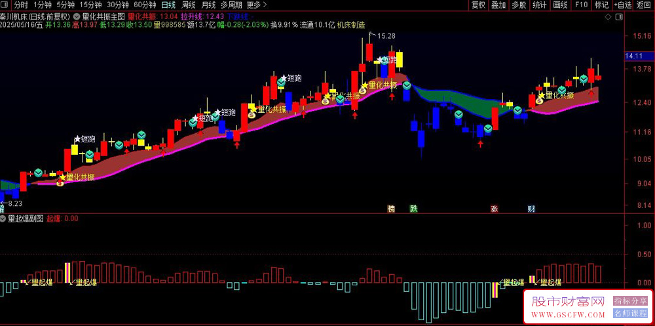The image size is (655, 326).
Task: Click the 标记 mark button
Action: 601,5
